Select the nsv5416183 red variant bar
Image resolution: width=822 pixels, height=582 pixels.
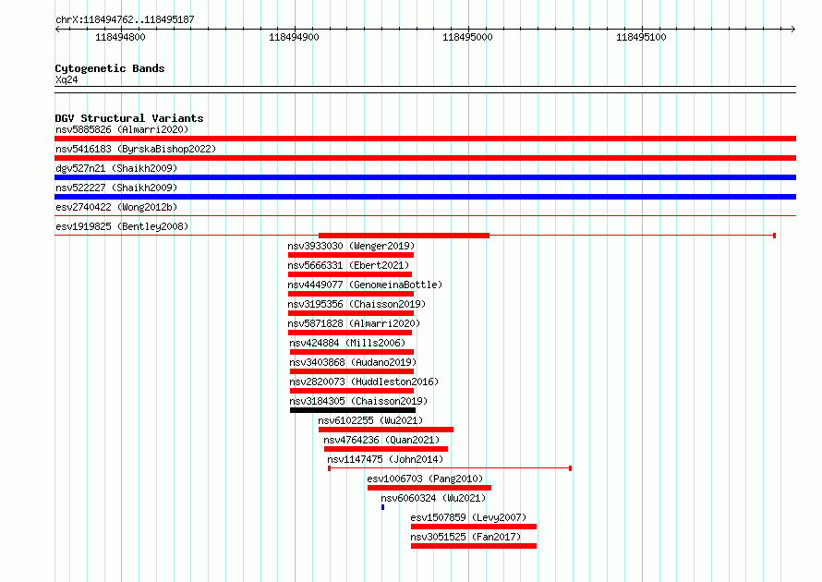pyautogui.click(x=425, y=158)
